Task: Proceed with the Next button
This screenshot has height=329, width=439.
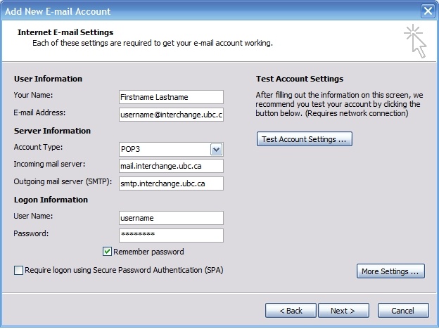Action: tap(343, 310)
